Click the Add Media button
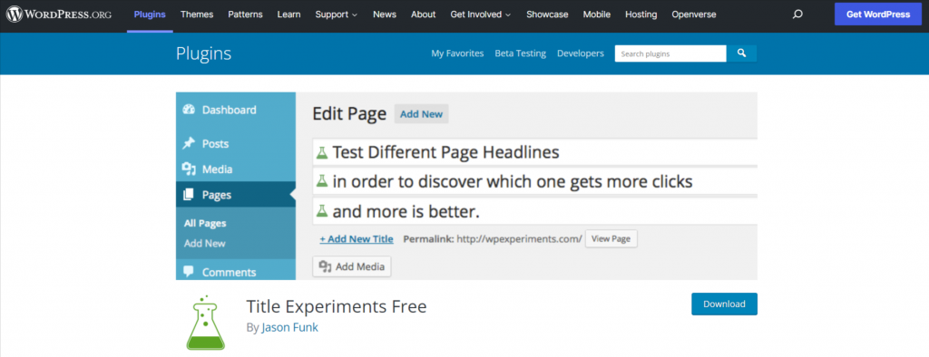The width and height of the screenshot is (929, 357). point(352,266)
